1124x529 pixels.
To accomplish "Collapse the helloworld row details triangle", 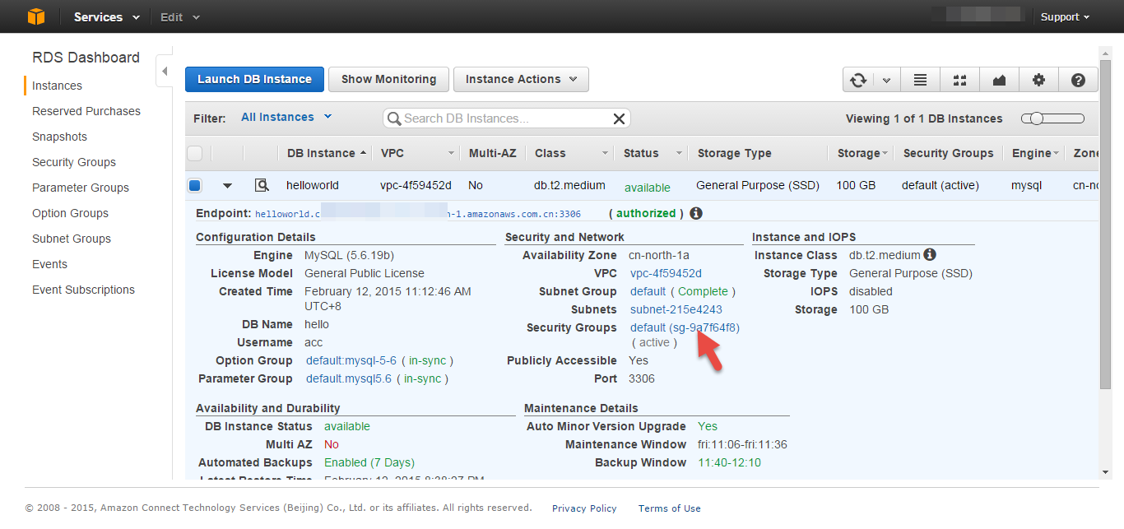I will coord(228,186).
